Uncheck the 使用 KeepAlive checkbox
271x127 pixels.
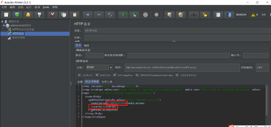(x=115, y=75)
